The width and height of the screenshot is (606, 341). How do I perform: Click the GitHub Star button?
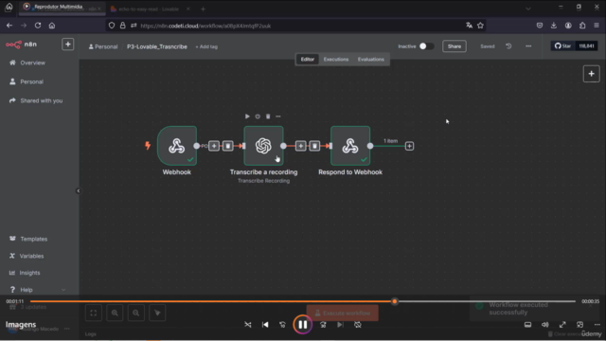563,46
